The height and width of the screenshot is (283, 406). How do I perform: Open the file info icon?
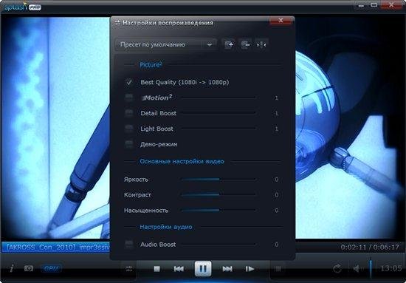pyautogui.click(x=11, y=268)
